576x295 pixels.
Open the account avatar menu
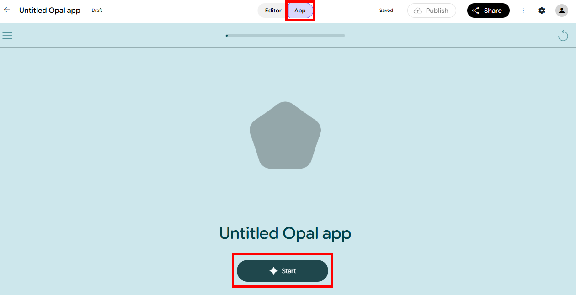(x=562, y=11)
